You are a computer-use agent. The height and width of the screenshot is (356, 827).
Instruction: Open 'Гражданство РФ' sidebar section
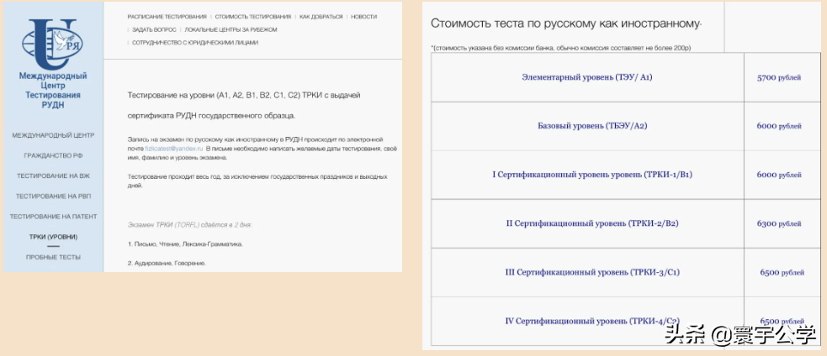[x=53, y=156]
